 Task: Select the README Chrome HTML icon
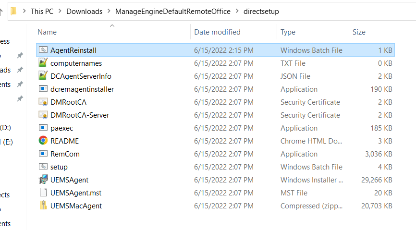tap(43, 141)
